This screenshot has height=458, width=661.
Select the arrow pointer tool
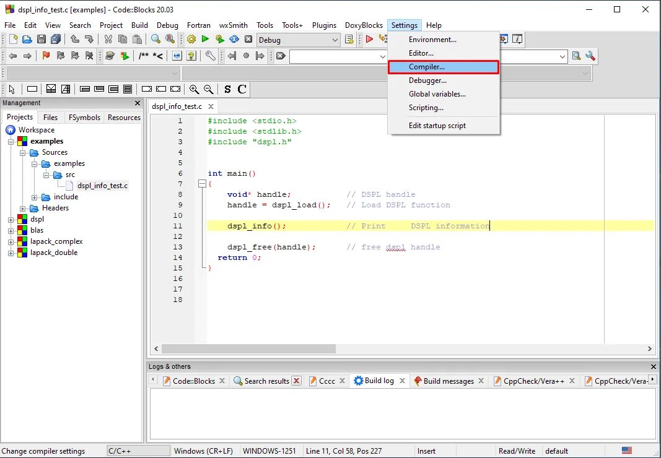(12, 89)
